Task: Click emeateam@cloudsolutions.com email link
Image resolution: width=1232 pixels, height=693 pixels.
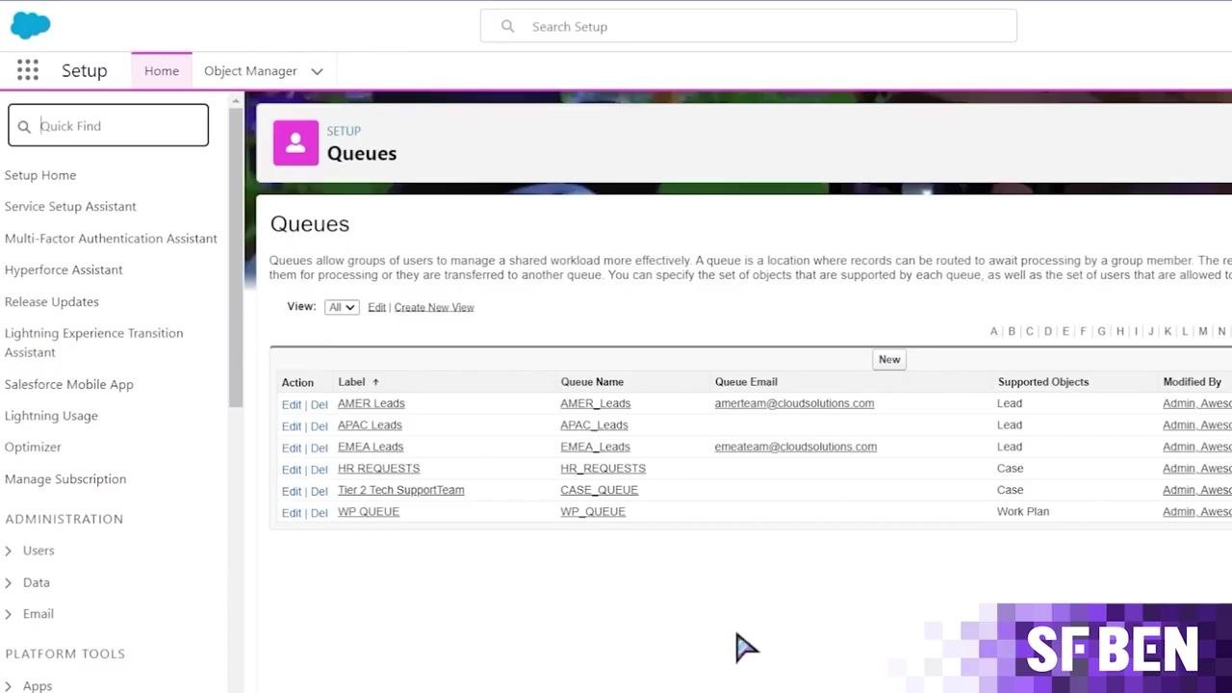Action: pos(796,447)
